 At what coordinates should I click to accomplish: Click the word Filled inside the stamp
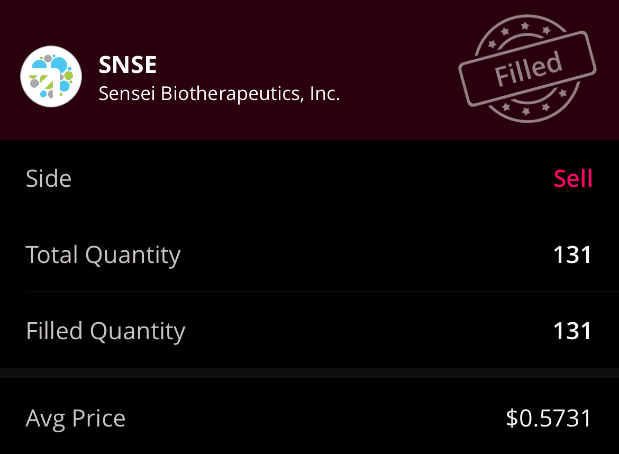click(x=528, y=69)
